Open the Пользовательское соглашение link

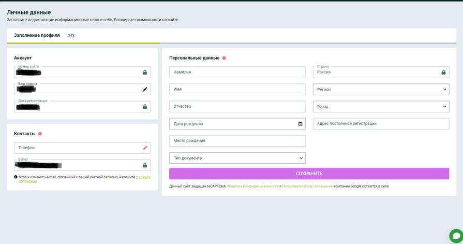point(307,186)
